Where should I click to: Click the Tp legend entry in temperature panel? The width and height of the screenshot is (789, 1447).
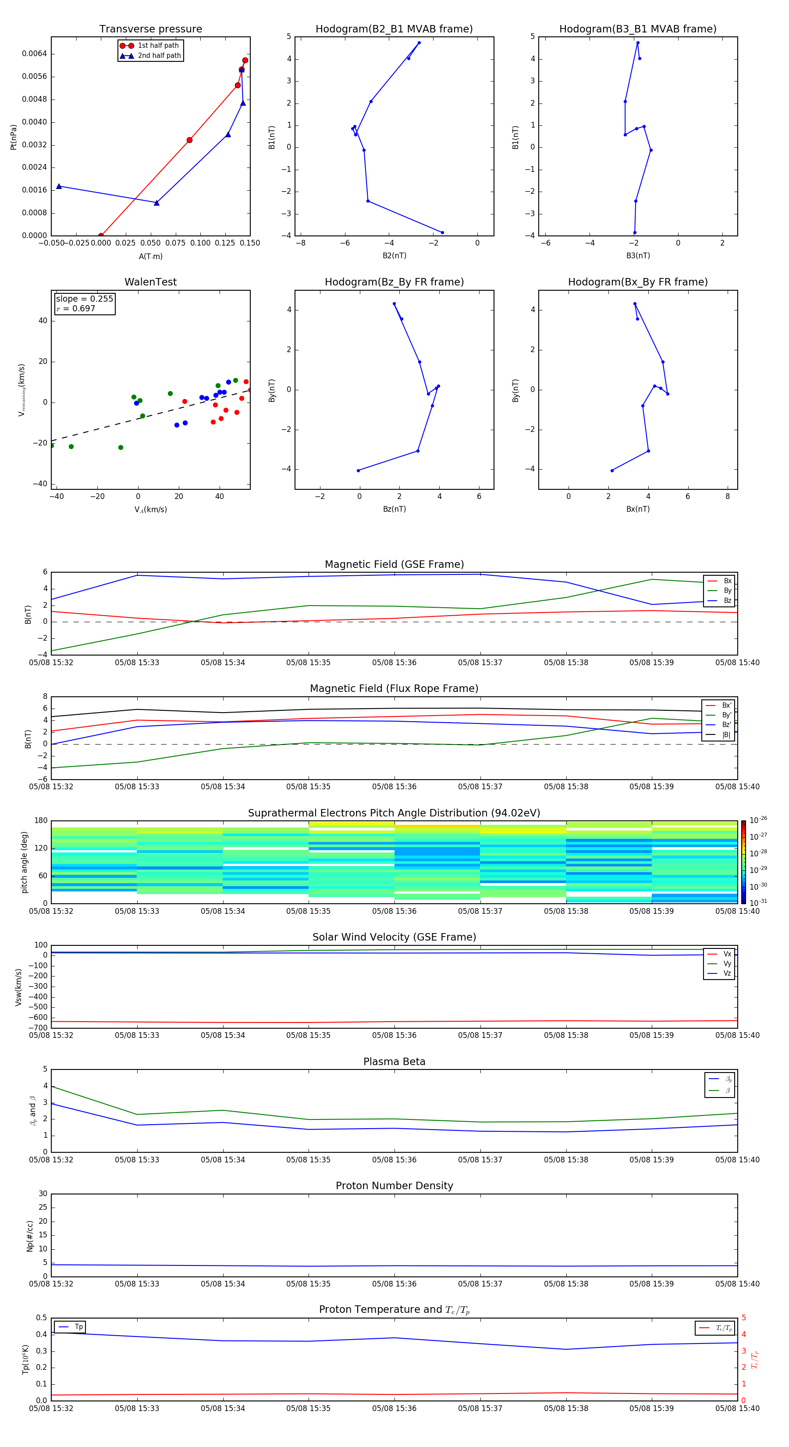click(x=70, y=1327)
